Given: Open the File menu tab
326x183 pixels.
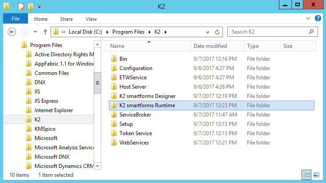Looking at the screenshot, I should point(16,19).
